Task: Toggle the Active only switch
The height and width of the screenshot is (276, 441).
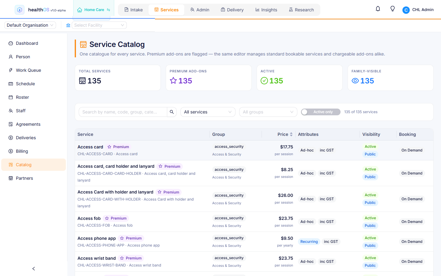Action: [321, 112]
